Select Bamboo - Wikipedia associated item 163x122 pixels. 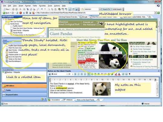(x=13, y=72)
